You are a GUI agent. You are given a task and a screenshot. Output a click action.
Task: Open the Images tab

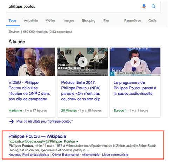pos(69,21)
